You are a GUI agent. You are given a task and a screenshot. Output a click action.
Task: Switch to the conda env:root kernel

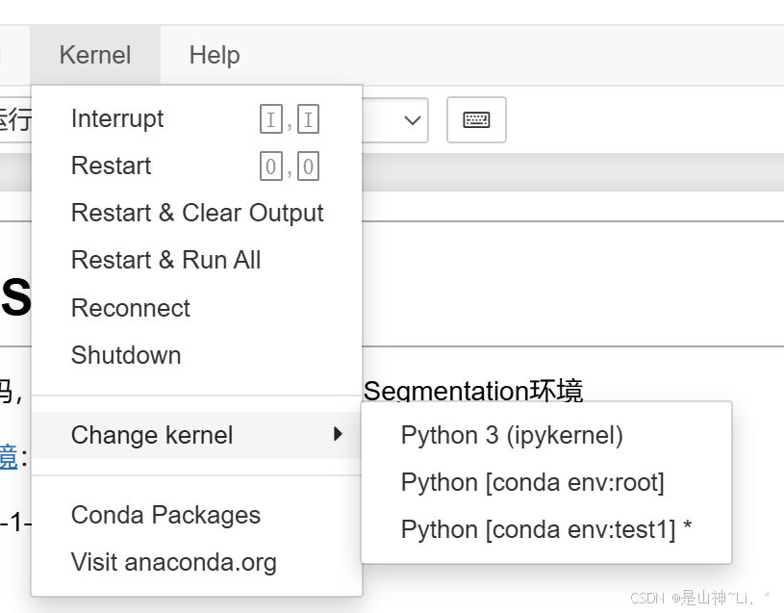(x=532, y=482)
